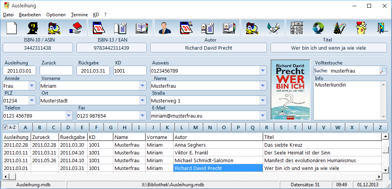This screenshot has width=392, height=189.
Task: Click the calculator number table icon
Action: point(297,28)
